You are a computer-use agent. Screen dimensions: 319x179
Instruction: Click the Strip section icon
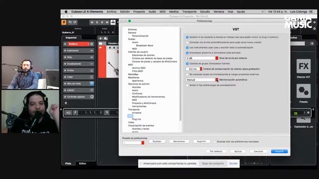point(92,57)
